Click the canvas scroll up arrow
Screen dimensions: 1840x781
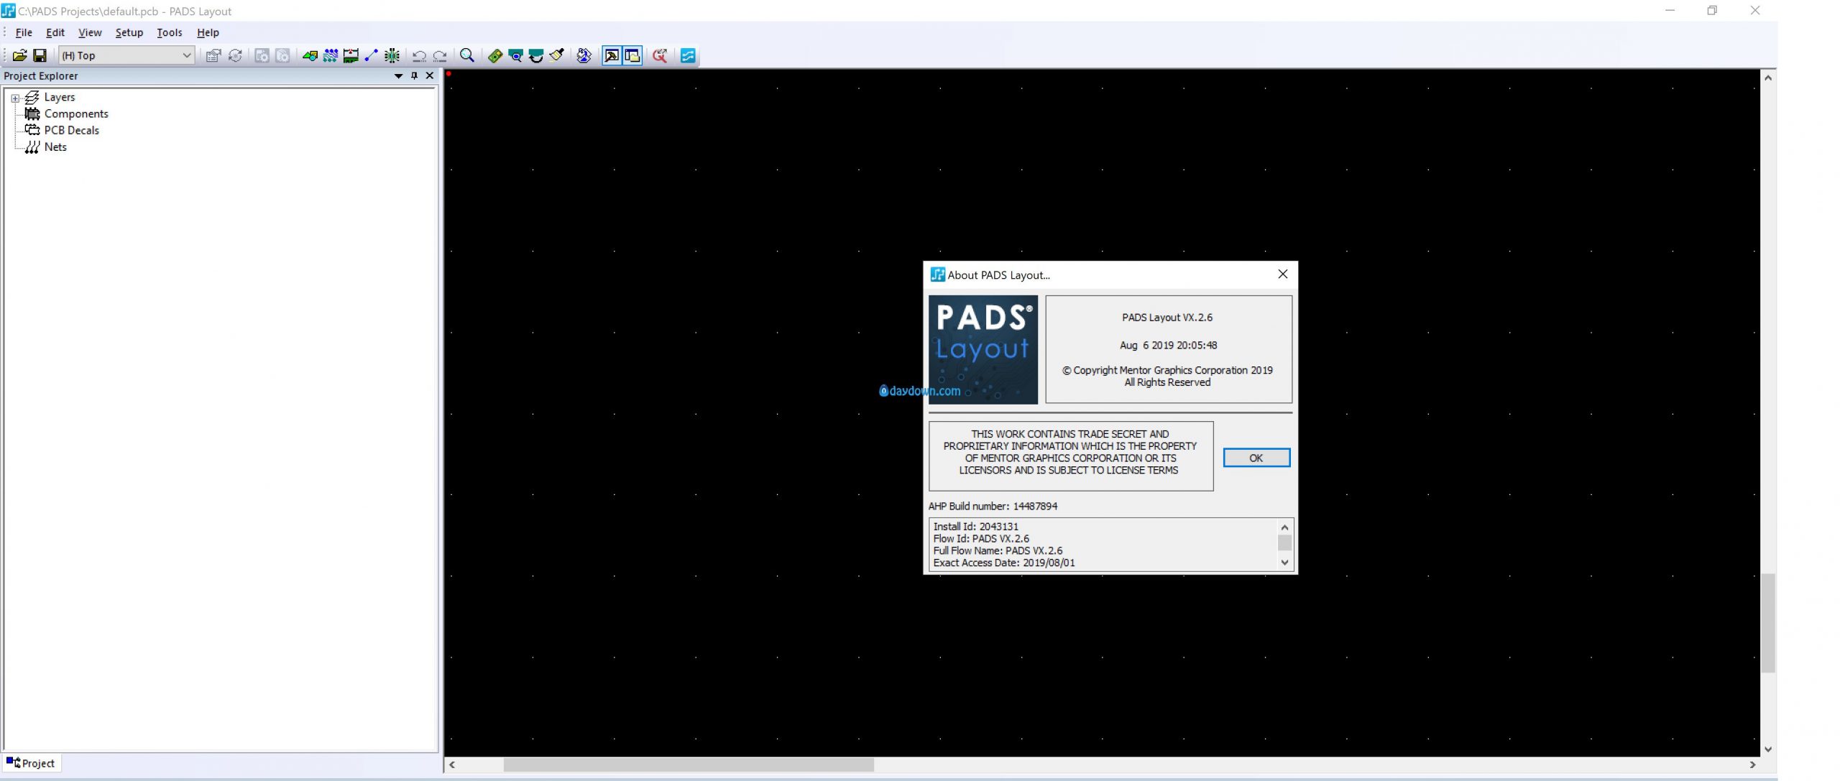click(x=1768, y=78)
